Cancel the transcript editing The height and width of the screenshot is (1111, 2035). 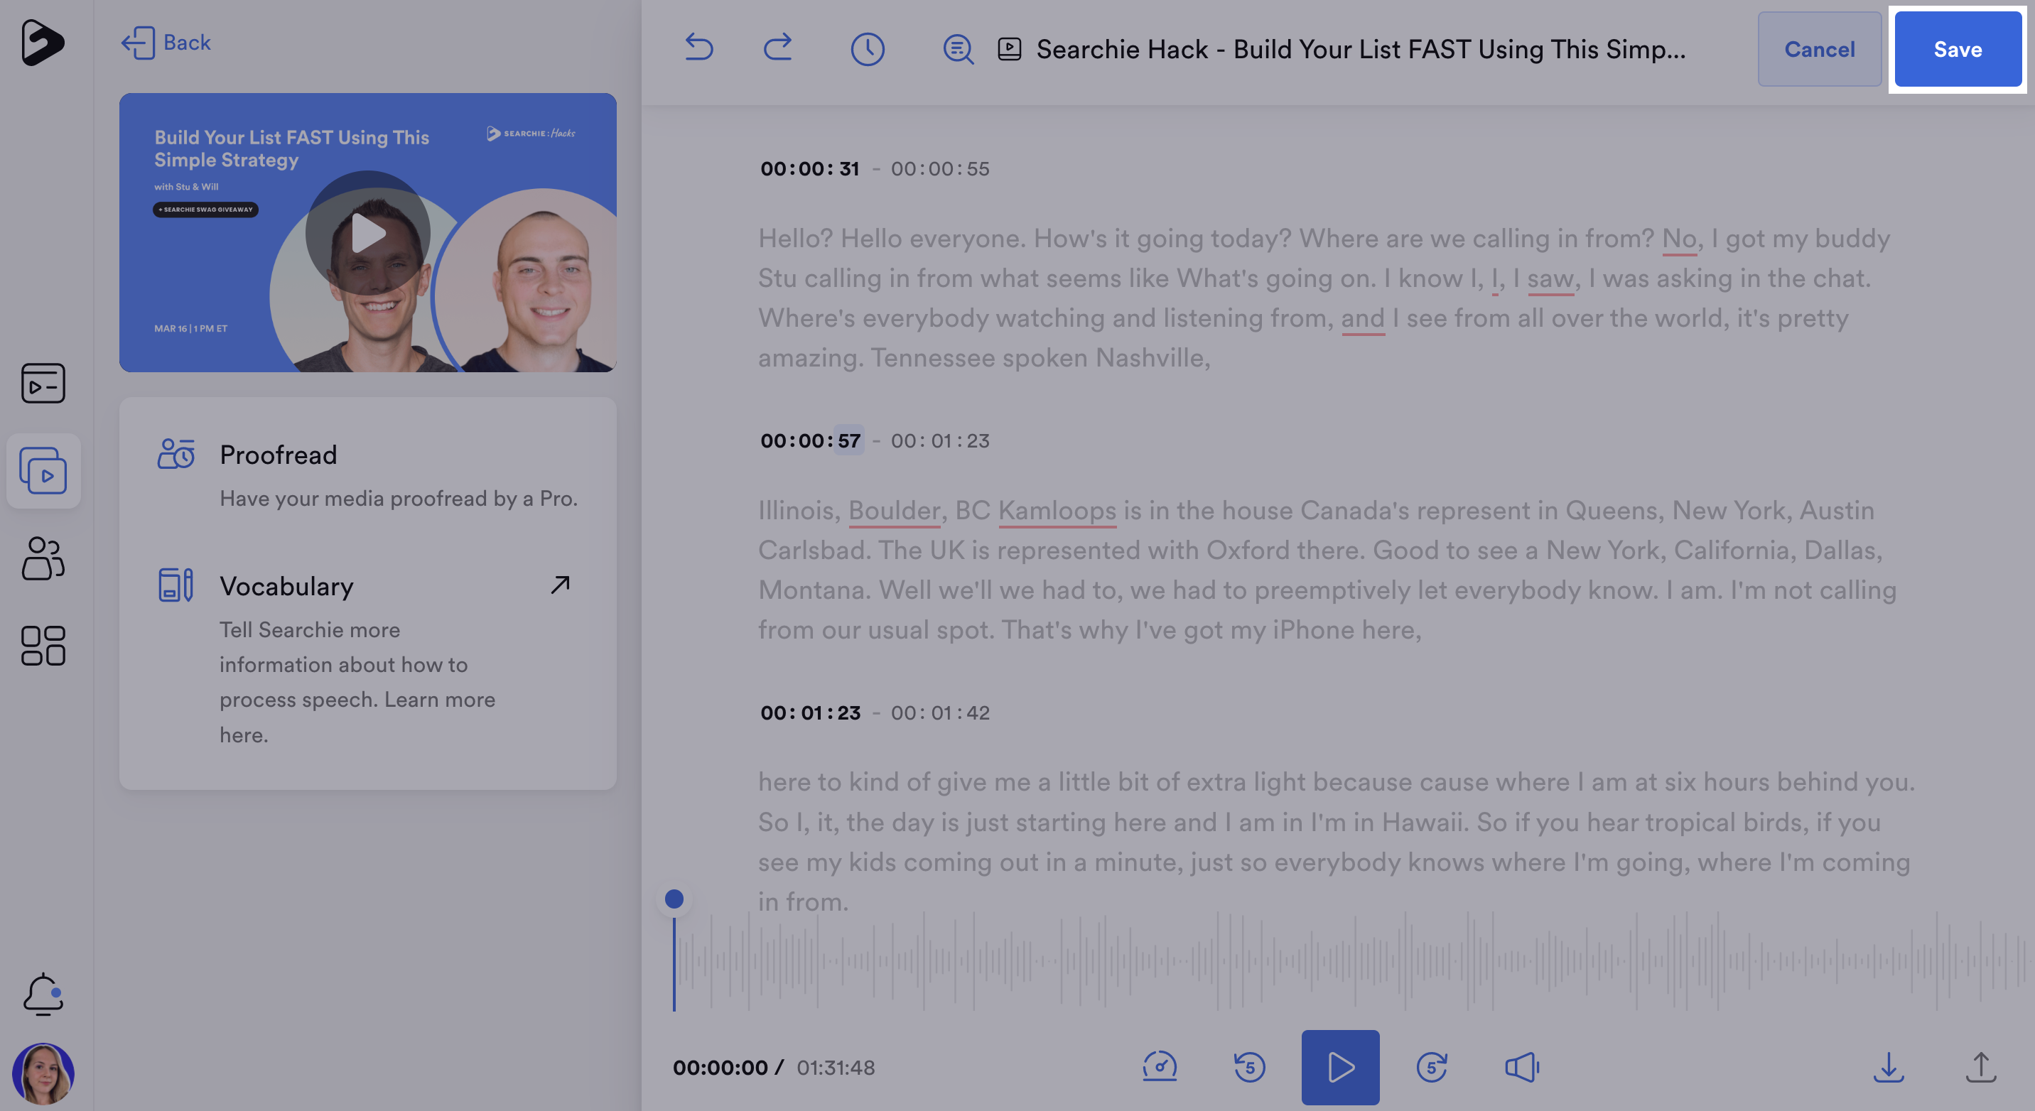coord(1819,49)
